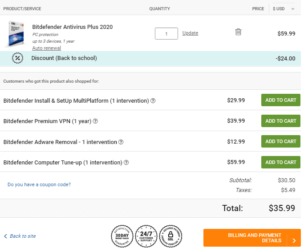
Task: Click the $29.99 Install & SetUp price
Action: (x=236, y=100)
